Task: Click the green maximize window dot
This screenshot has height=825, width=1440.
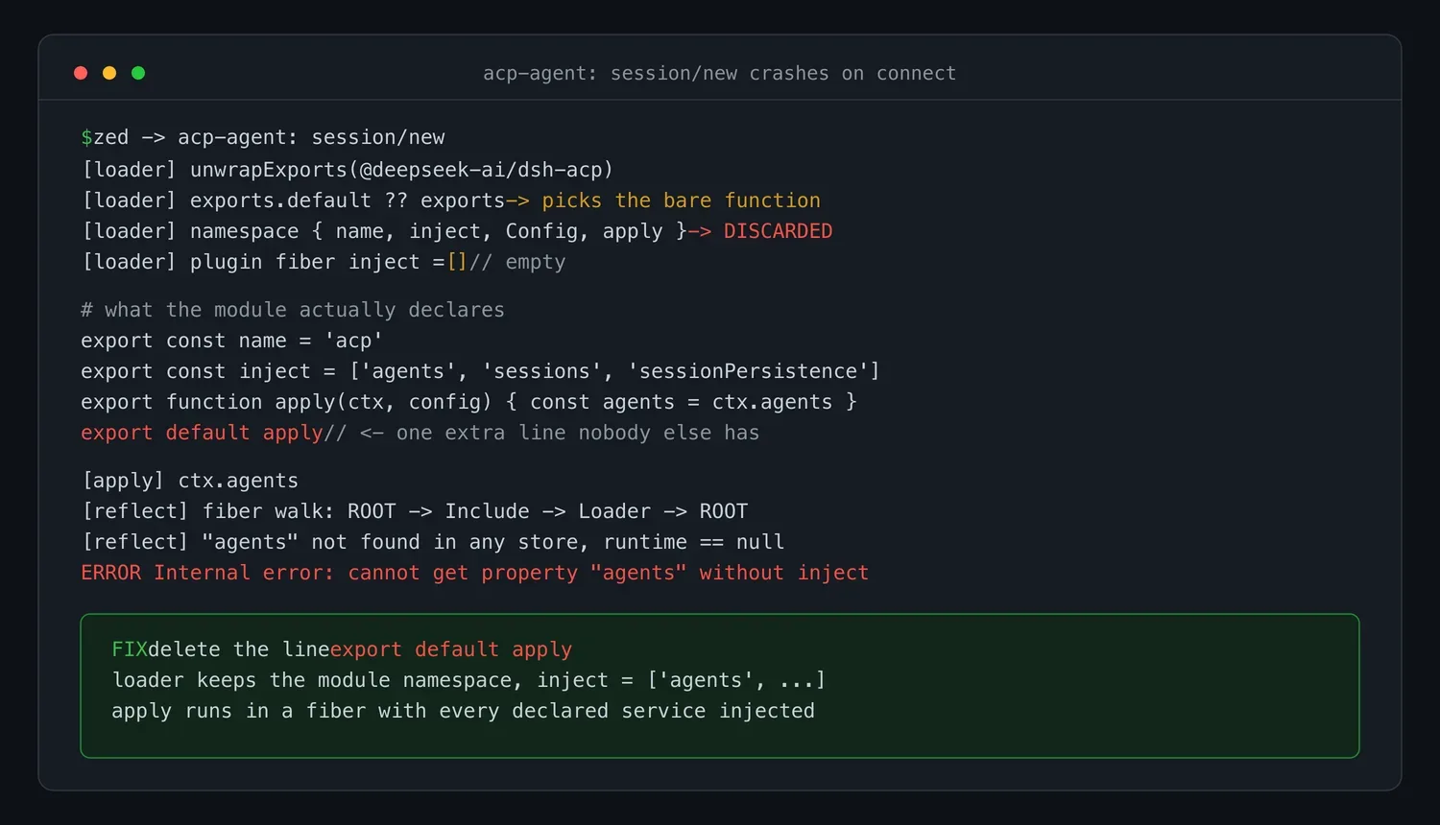Action: tap(138, 73)
